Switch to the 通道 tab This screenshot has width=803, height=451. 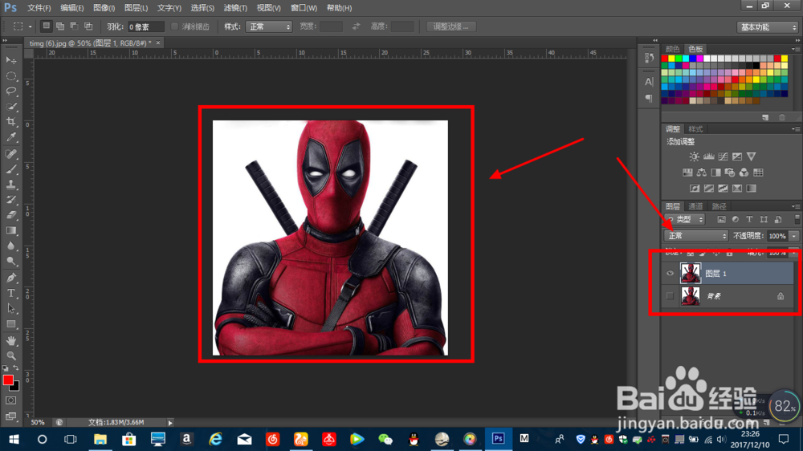pos(696,206)
